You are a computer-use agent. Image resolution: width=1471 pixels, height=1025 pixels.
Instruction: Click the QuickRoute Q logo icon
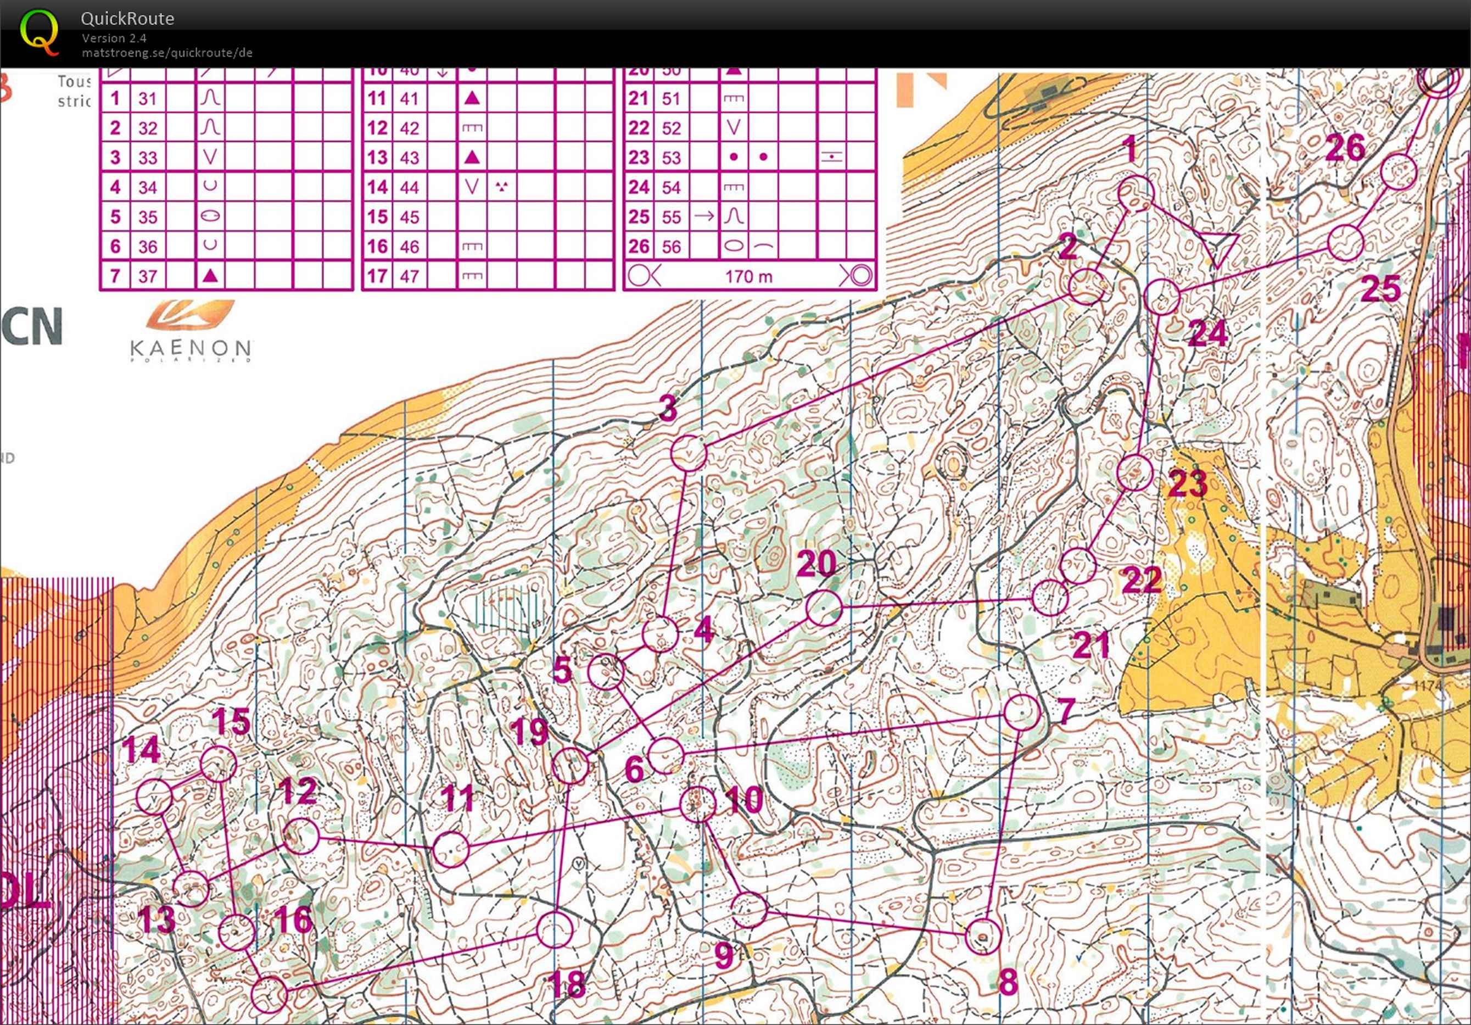[38, 32]
